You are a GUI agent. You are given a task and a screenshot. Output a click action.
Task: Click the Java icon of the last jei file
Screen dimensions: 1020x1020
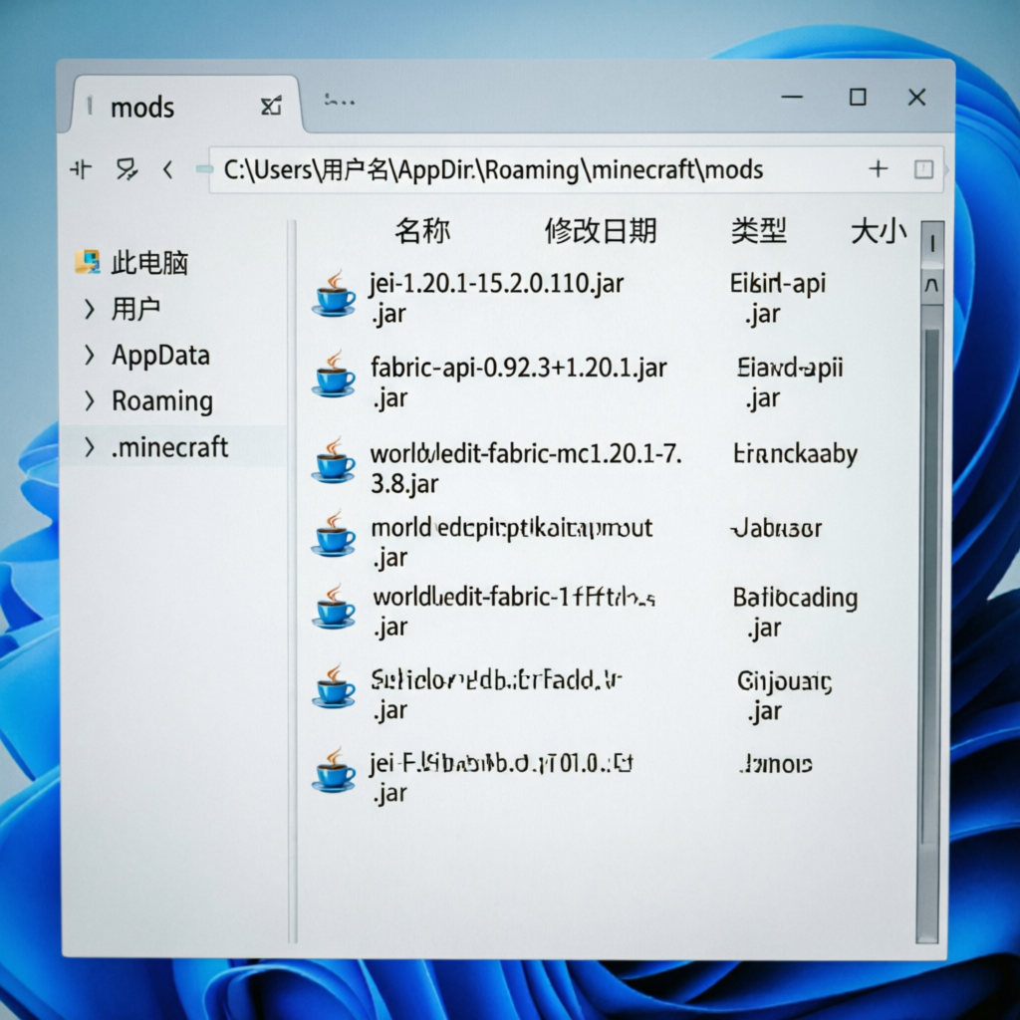coord(334,770)
